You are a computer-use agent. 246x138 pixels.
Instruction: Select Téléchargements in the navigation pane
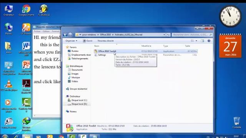tap(78, 59)
